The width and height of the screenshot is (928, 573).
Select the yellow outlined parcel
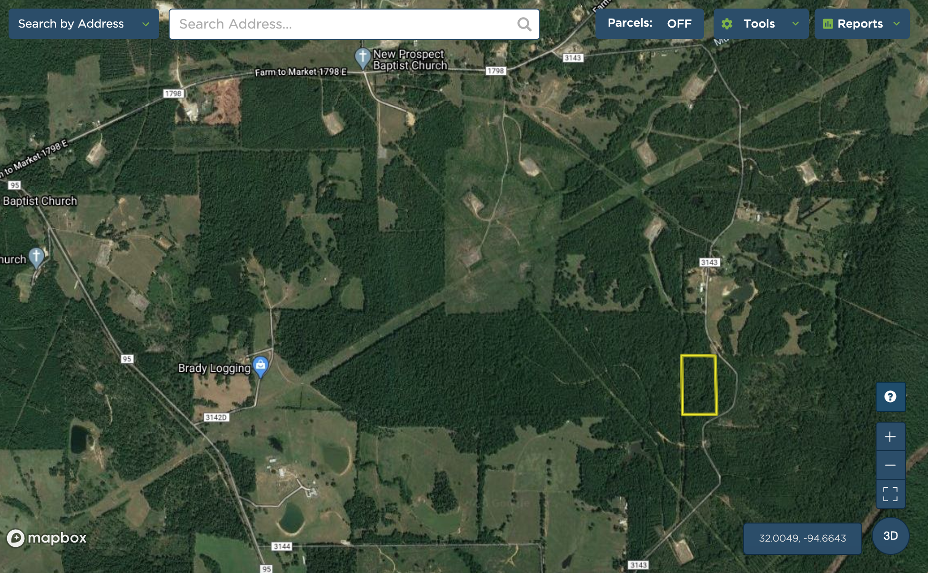pyautogui.click(x=699, y=385)
